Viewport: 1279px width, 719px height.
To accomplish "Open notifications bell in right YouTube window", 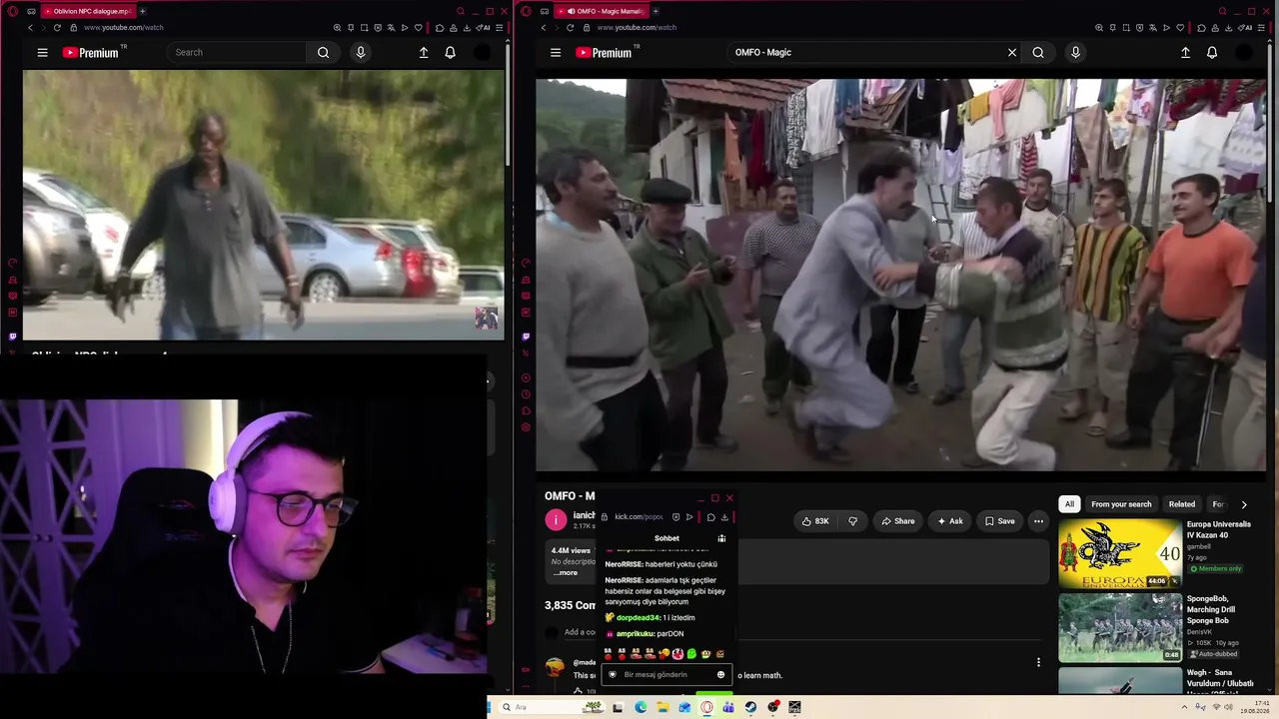I will [1212, 52].
